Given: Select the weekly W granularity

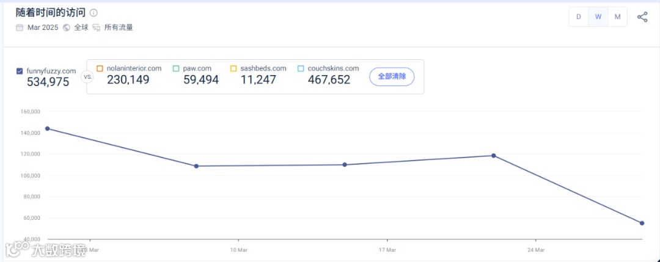Looking at the screenshot, I should click(x=598, y=17).
